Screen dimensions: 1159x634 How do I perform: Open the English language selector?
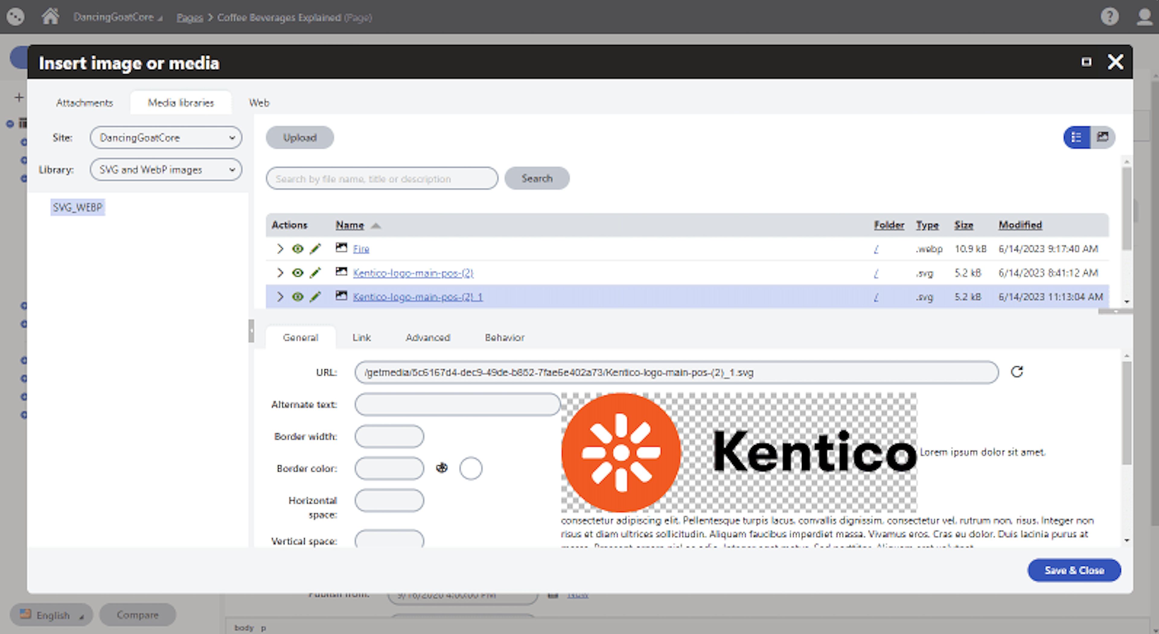[x=51, y=615]
